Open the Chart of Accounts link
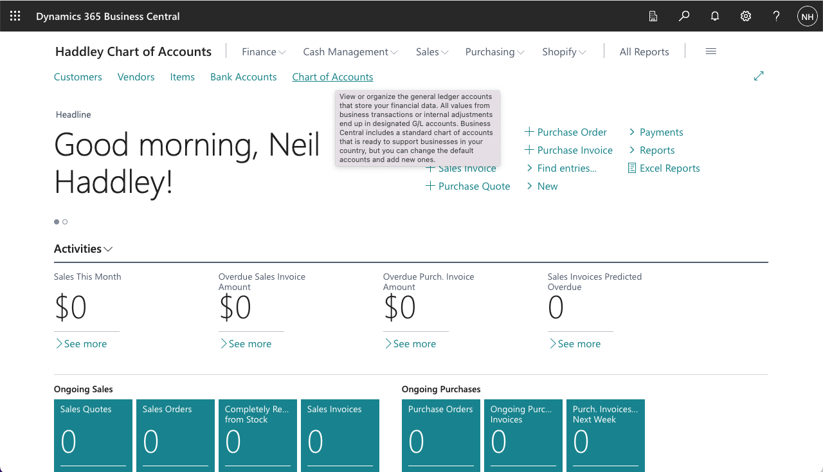Image resolution: width=823 pixels, height=472 pixels. 332,77
